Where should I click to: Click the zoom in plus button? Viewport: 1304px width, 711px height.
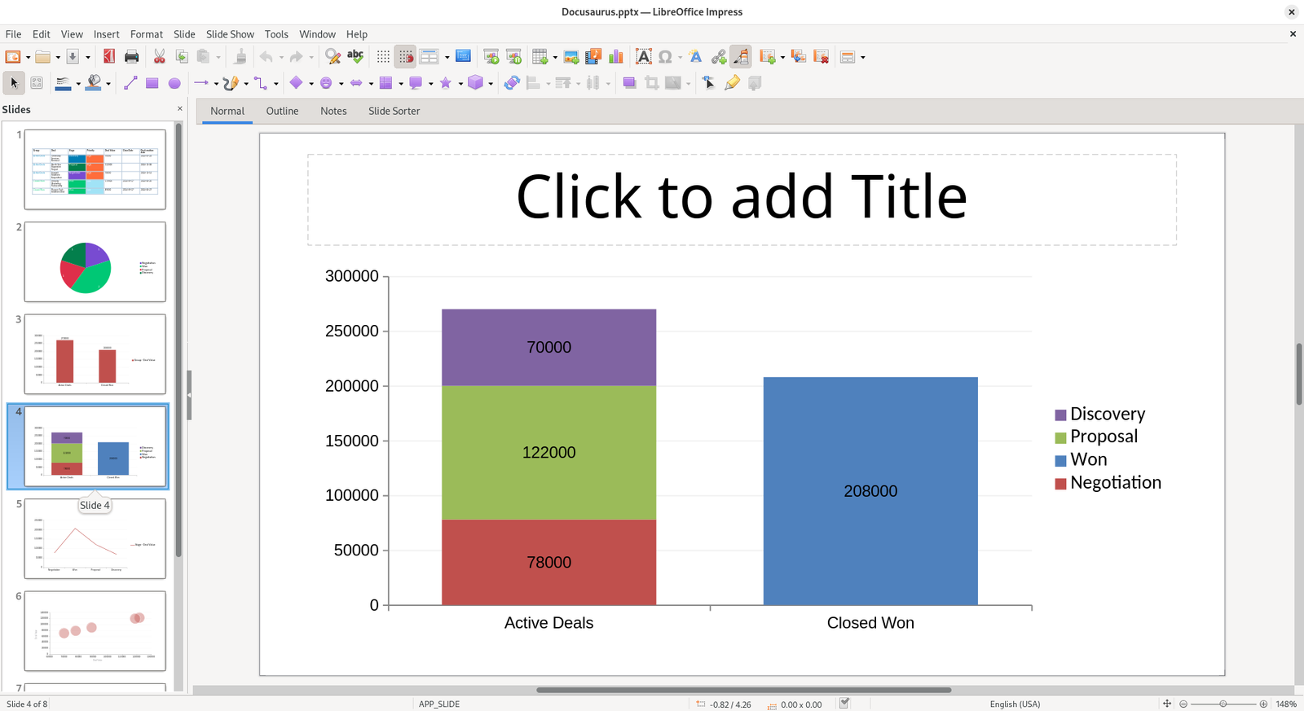1263,704
